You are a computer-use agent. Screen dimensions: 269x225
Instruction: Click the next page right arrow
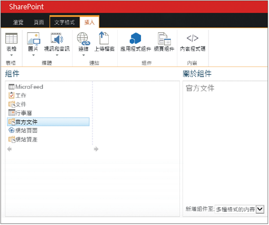[x=96, y=149]
